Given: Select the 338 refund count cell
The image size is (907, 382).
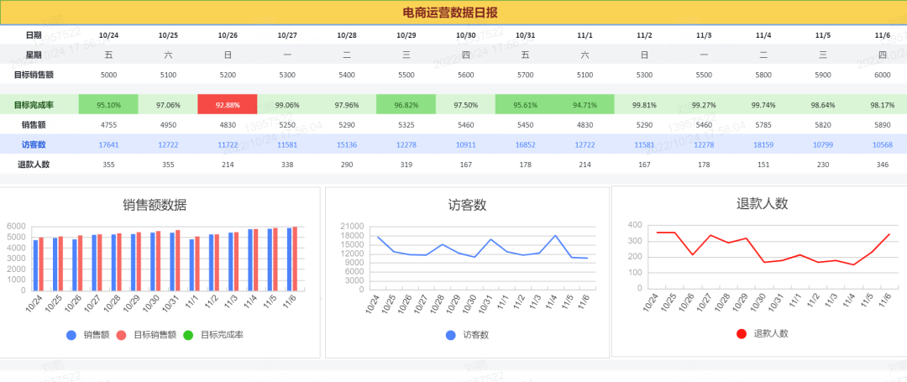Looking at the screenshot, I should 287,164.
